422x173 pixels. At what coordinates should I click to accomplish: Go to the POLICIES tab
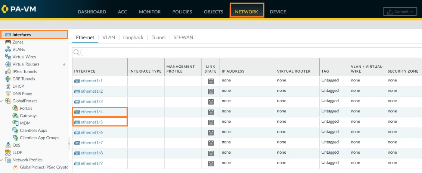point(182,12)
